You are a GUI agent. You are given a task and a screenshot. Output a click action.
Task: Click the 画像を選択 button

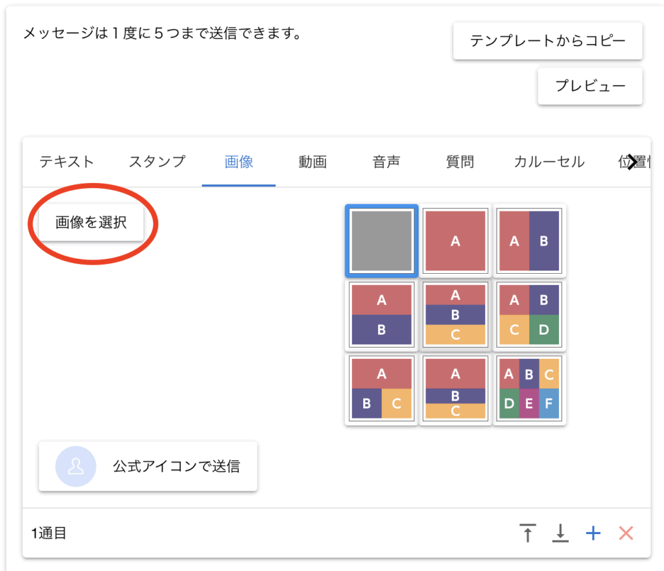(91, 223)
